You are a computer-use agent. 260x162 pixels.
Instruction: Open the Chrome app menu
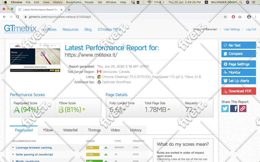[16, 2]
